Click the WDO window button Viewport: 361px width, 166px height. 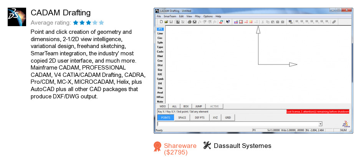pos(162,106)
